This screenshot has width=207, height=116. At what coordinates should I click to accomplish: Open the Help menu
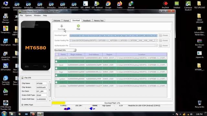[x=45, y=15]
